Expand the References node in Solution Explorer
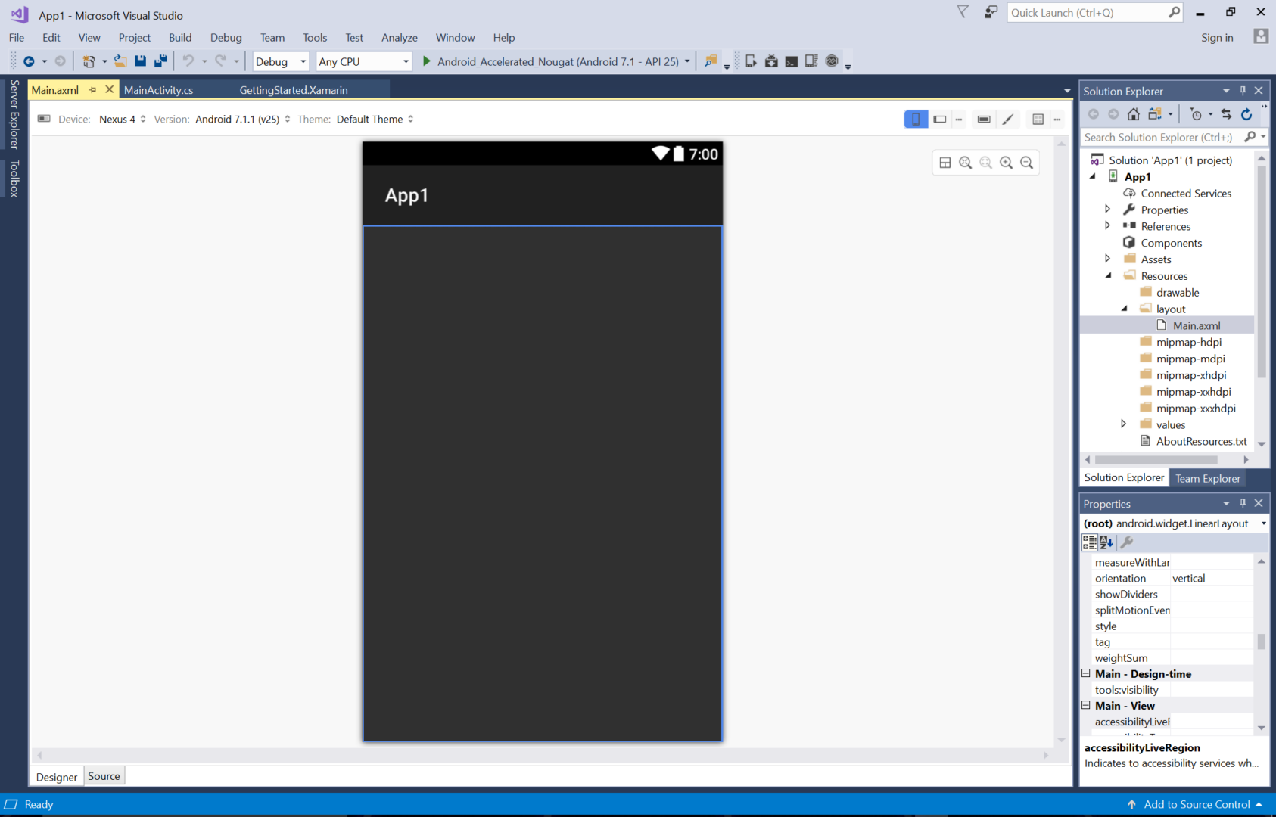1276x817 pixels. 1107,225
